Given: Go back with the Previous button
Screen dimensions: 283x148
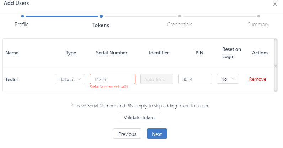Looking at the screenshot, I should pyautogui.click(x=127, y=134).
